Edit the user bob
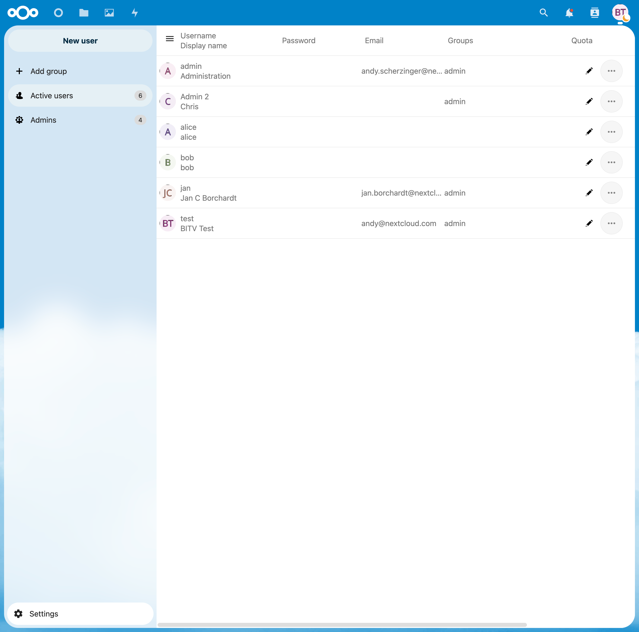 click(589, 162)
